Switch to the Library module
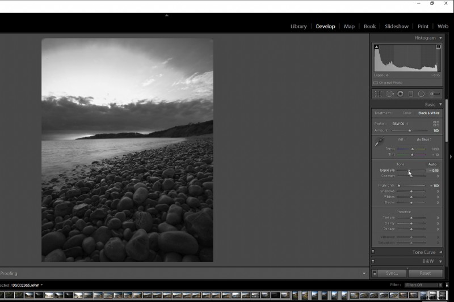The height and width of the screenshot is (302, 454). coord(299,26)
